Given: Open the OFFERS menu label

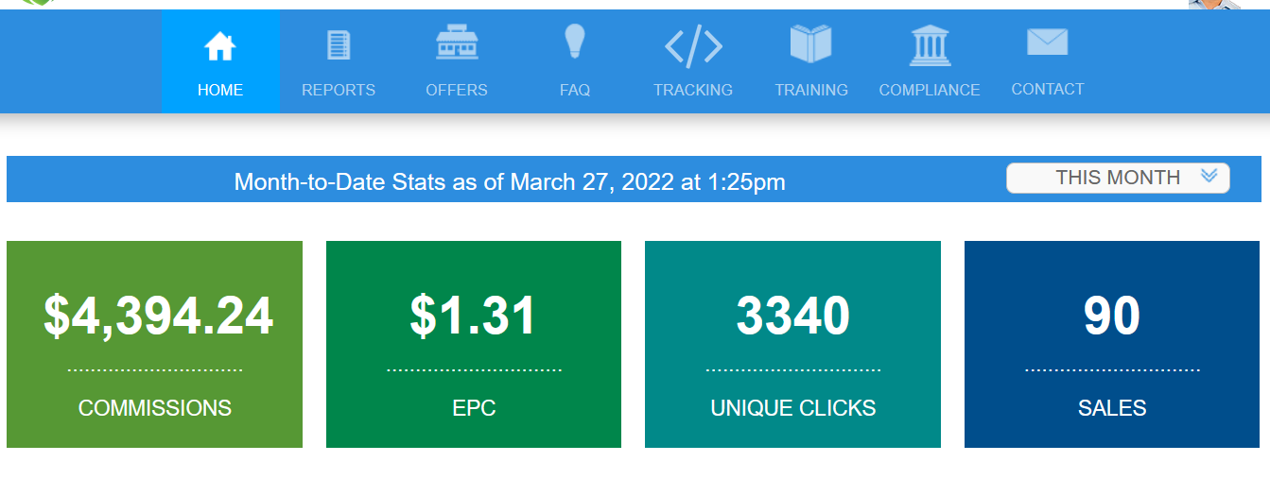Looking at the screenshot, I should (x=457, y=90).
